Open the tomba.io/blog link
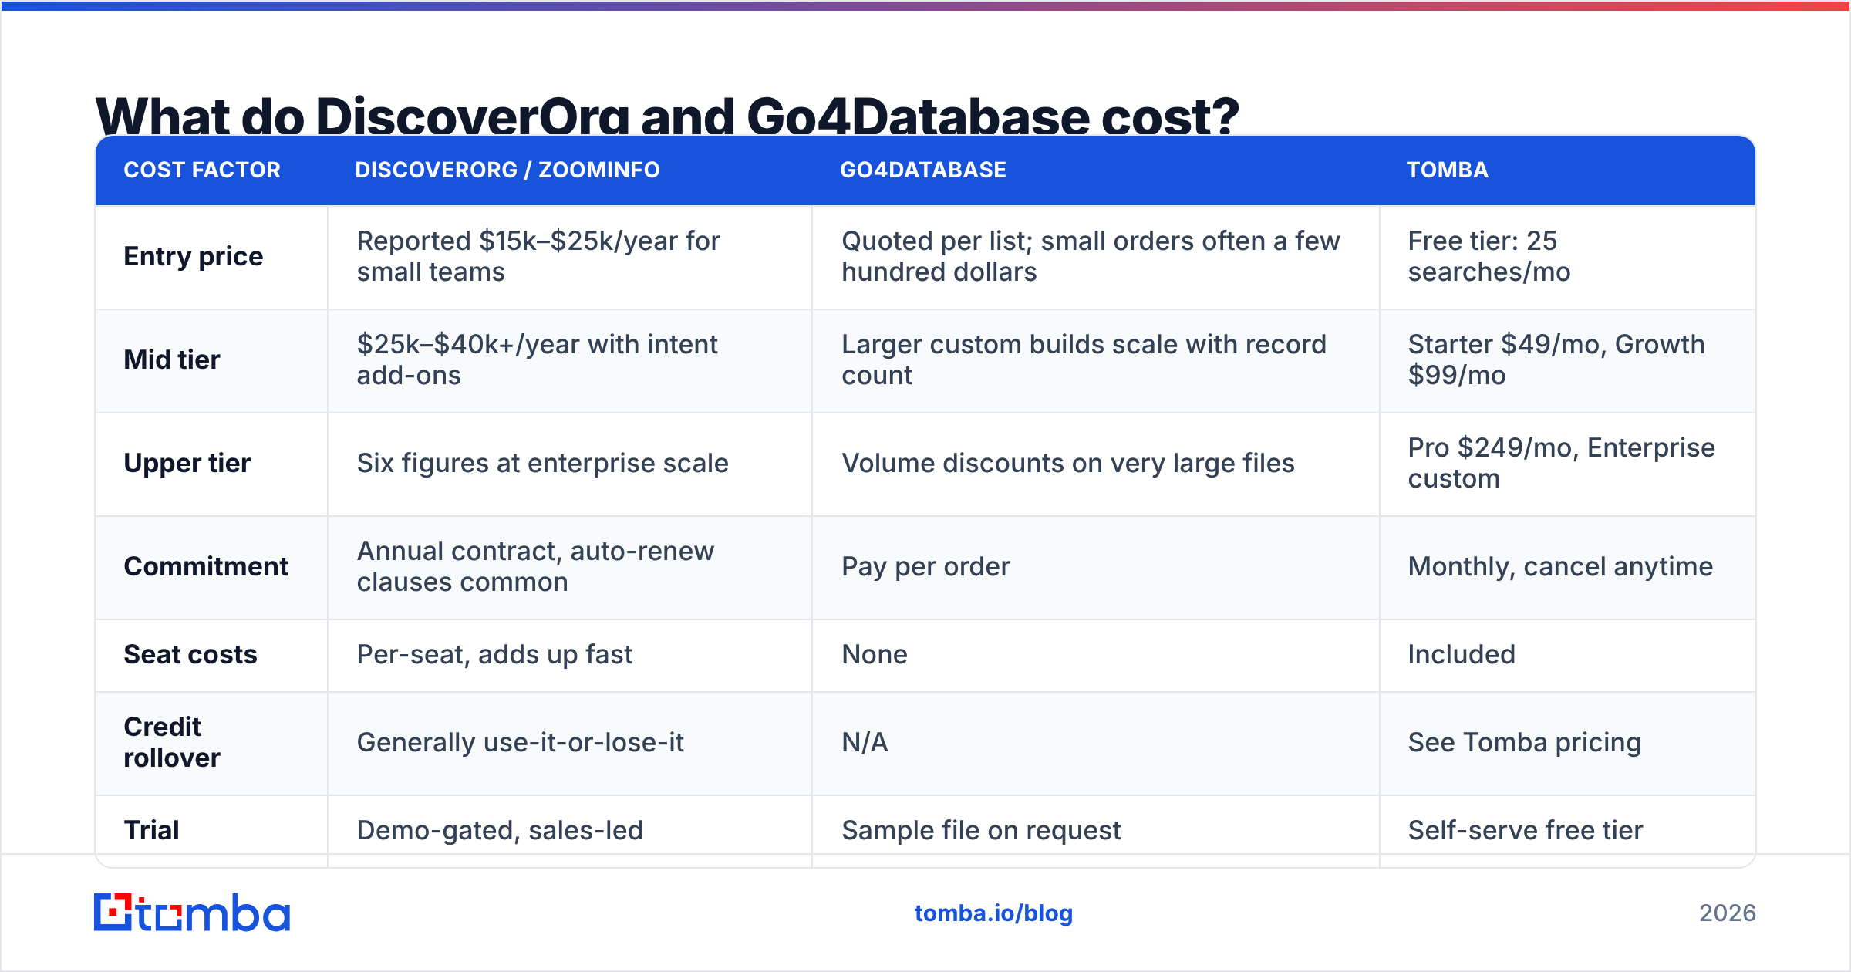Viewport: 1851px width, 972px height. pos(993,913)
